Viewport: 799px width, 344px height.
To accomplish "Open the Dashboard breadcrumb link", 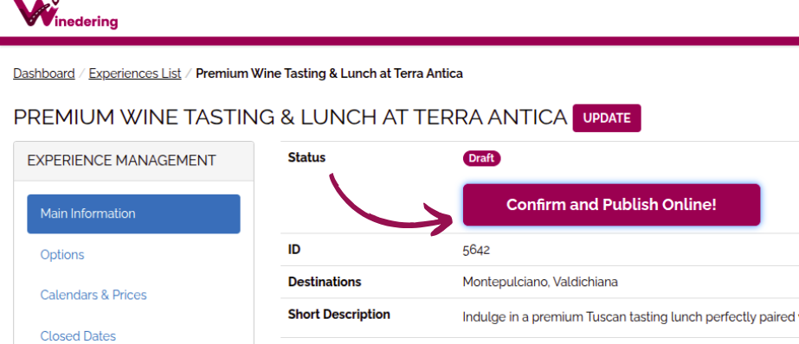I will pyautogui.click(x=44, y=73).
